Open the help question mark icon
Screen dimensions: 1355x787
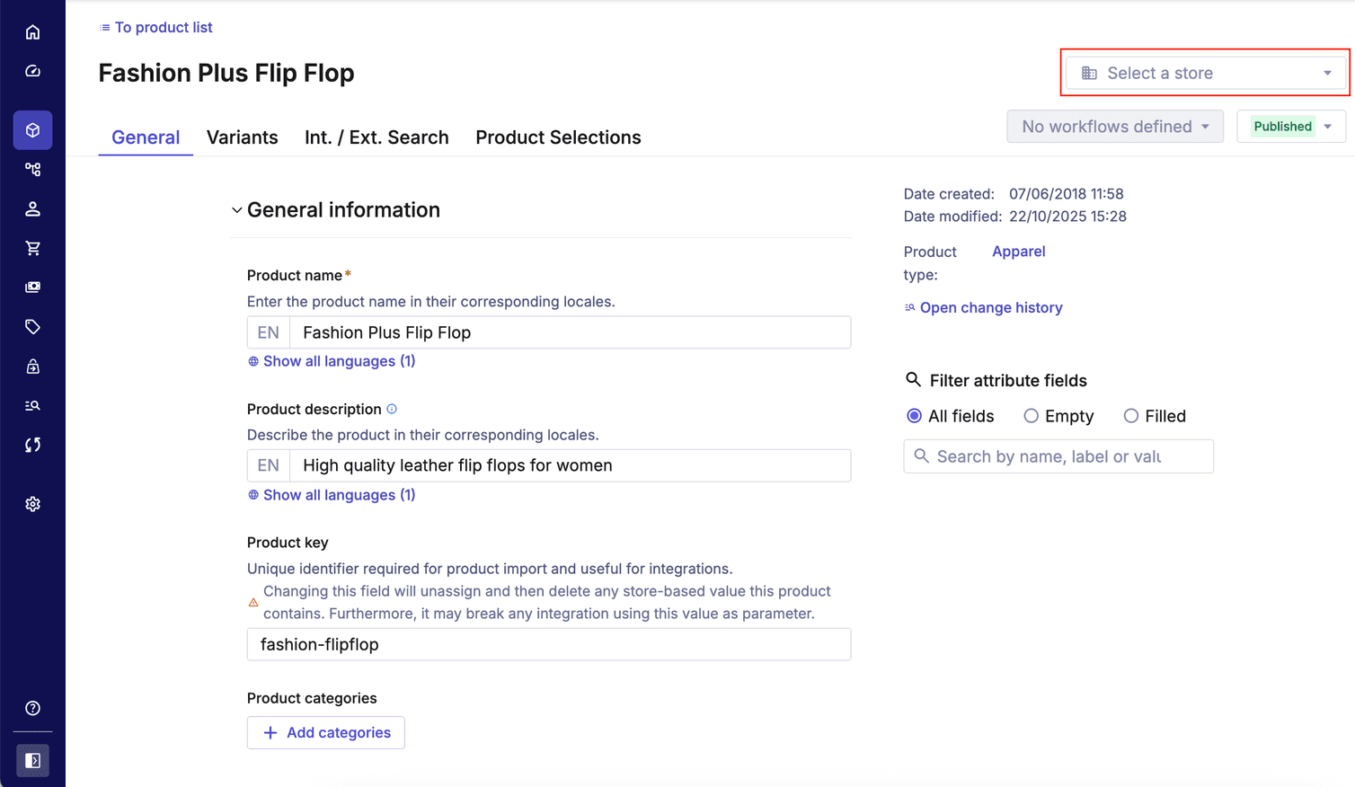32,708
